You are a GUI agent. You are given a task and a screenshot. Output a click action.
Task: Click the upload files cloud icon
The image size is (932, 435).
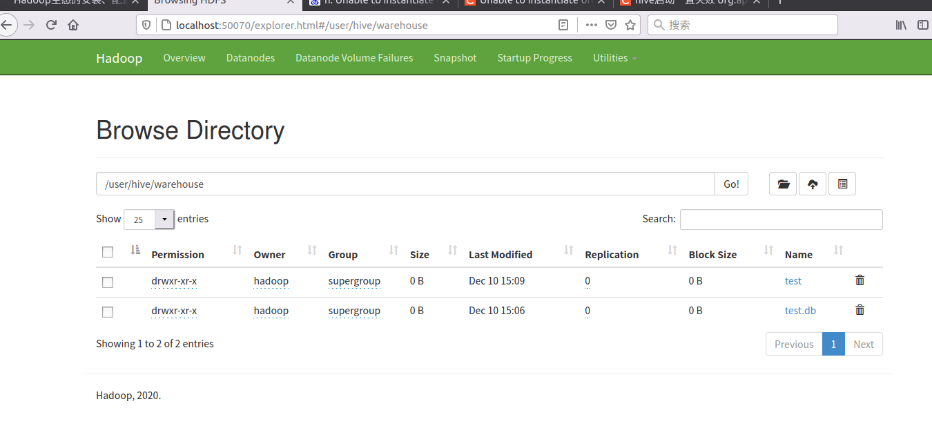[x=813, y=184]
